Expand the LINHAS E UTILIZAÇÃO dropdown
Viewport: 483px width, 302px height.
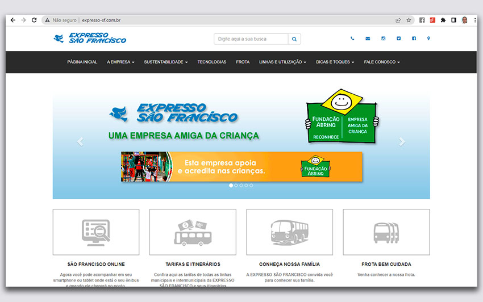tap(282, 62)
